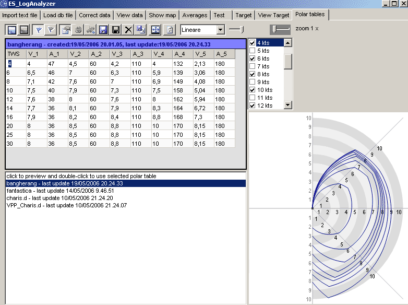Click the wind speed list scroll-down arrow
Screen dimensions: 408x305
tap(287, 105)
